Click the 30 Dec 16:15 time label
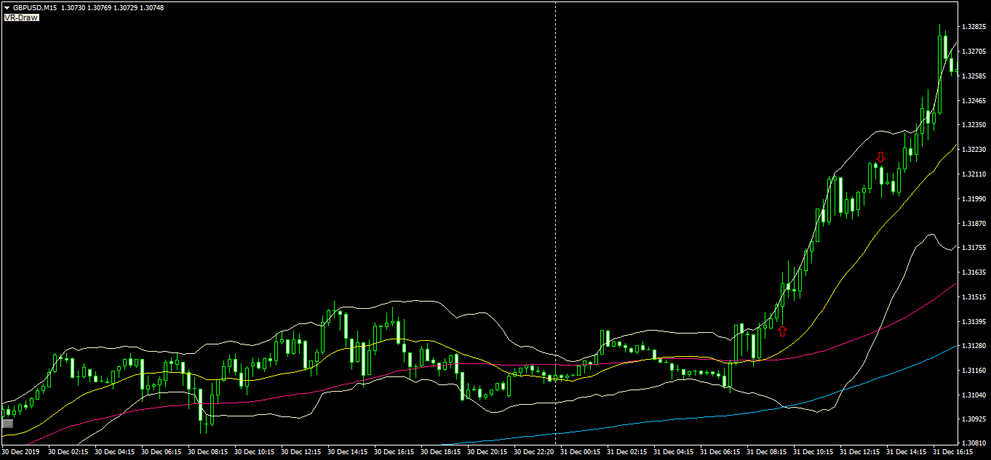The height and width of the screenshot is (460, 991). [x=394, y=452]
